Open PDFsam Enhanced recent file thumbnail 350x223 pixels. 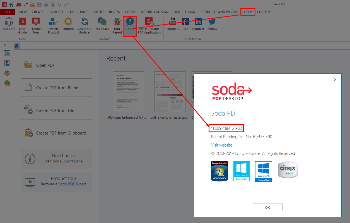point(128,92)
